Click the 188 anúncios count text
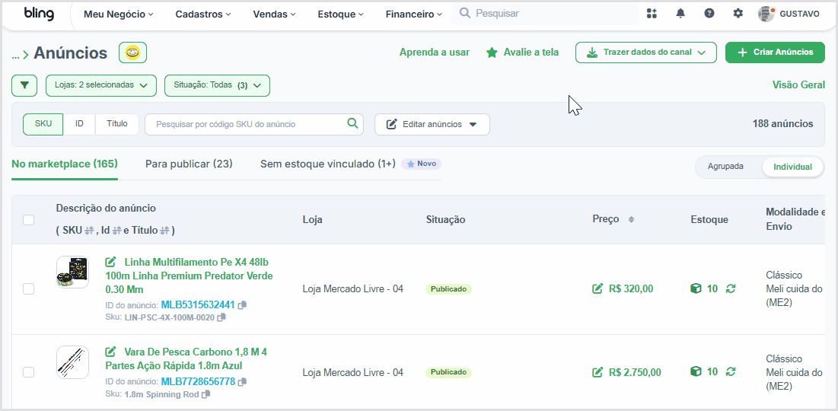Image resolution: width=838 pixels, height=411 pixels. [783, 124]
